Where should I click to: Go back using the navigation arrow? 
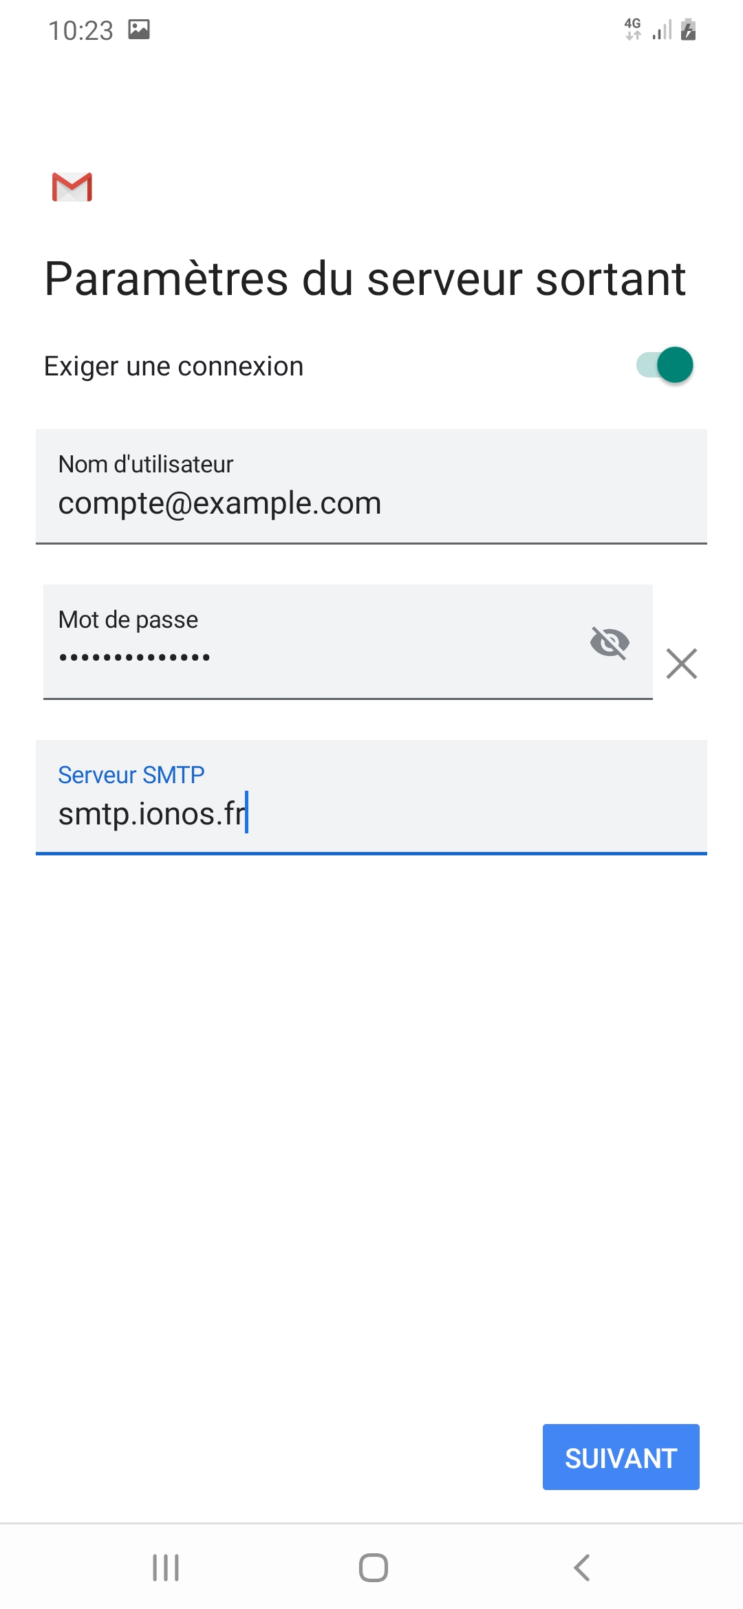coord(582,1568)
